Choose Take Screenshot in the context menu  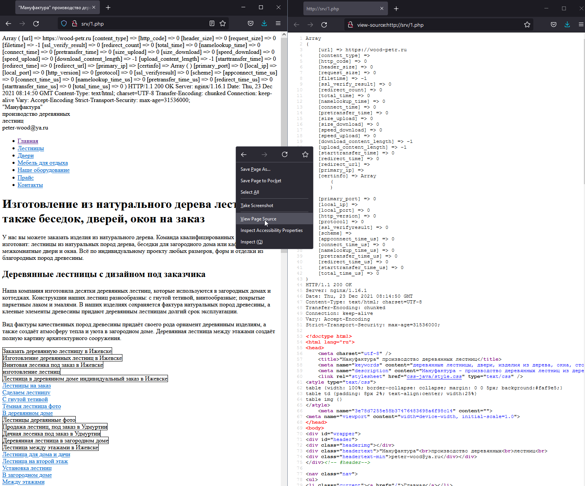pyautogui.click(x=274, y=206)
